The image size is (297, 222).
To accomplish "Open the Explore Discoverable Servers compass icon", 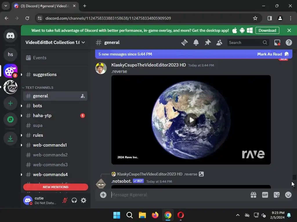I will click(x=10, y=119).
